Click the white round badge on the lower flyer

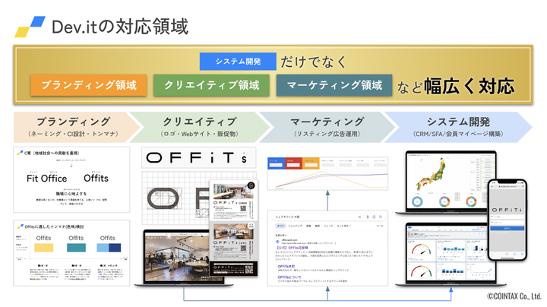(x=251, y=225)
